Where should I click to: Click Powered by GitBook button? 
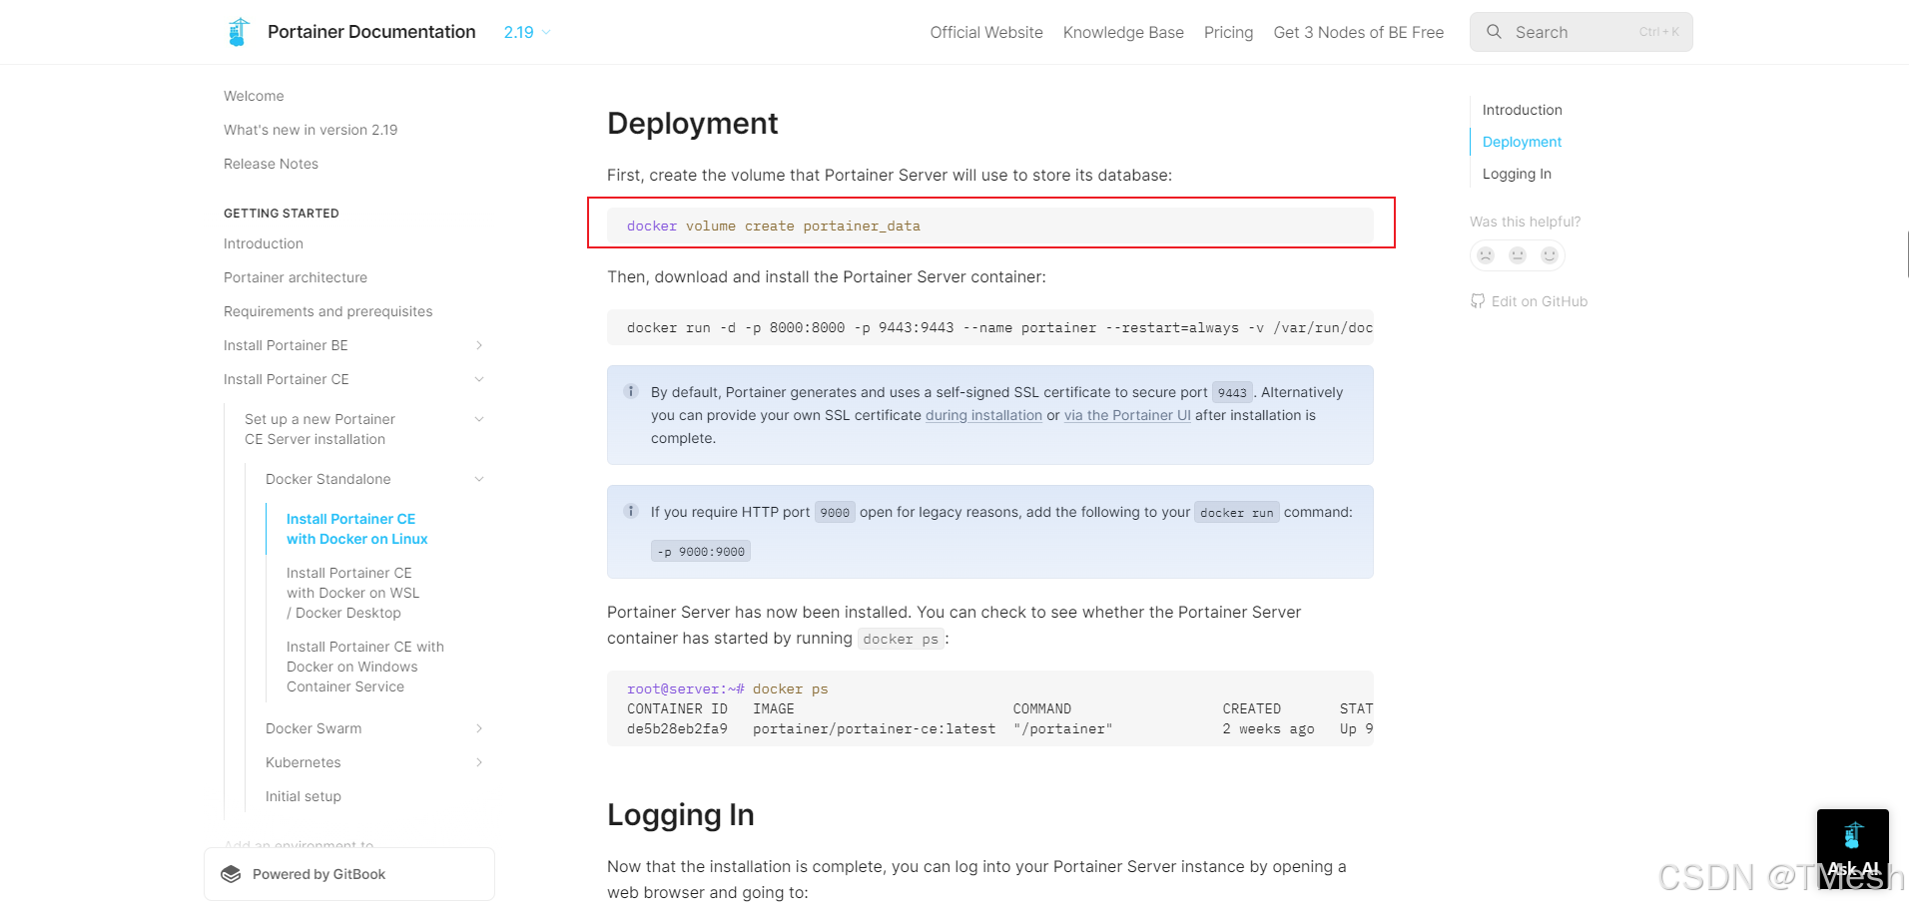tap(349, 874)
